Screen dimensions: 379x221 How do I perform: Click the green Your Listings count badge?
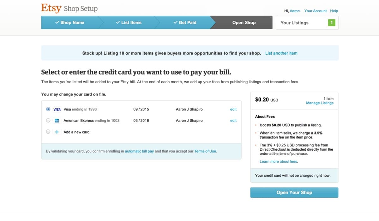(331, 22)
